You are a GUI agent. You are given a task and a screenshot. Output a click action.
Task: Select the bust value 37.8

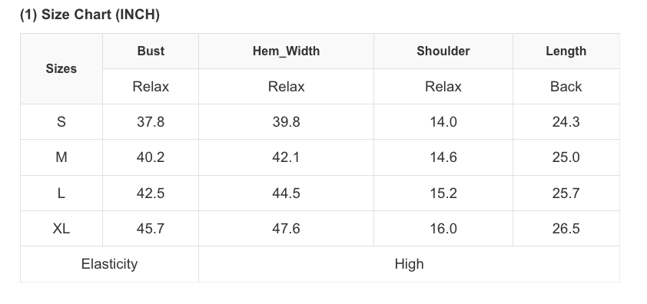click(x=151, y=122)
